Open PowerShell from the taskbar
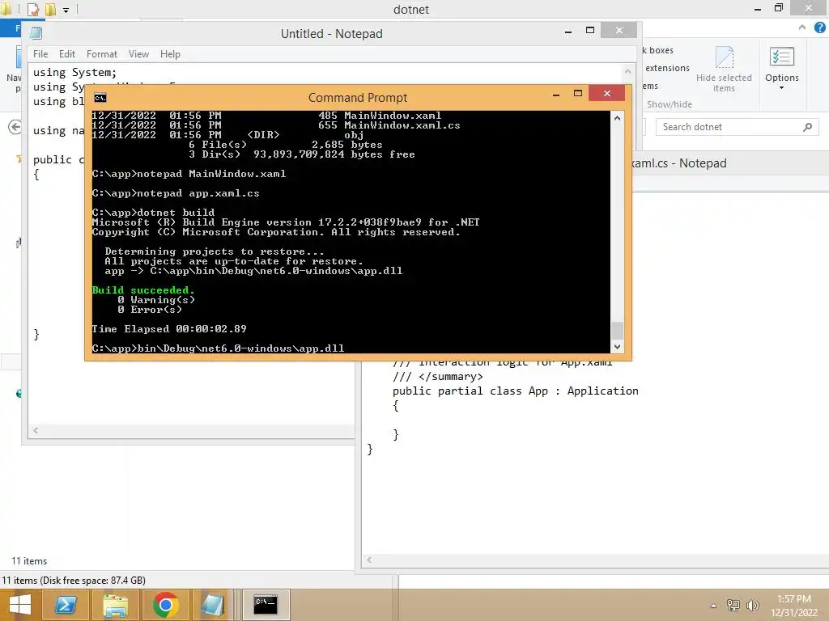The height and width of the screenshot is (621, 829). click(x=65, y=605)
